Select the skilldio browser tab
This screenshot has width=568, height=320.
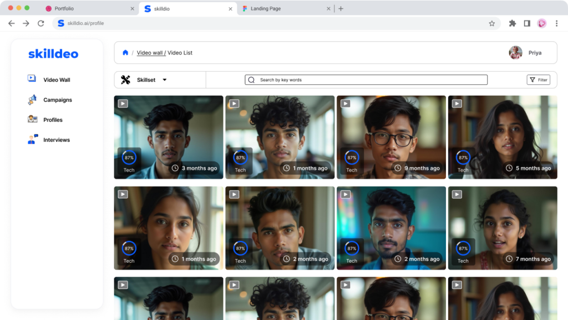pyautogui.click(x=188, y=9)
